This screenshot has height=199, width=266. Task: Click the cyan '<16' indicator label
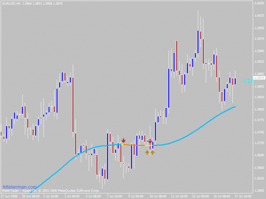click(x=248, y=81)
